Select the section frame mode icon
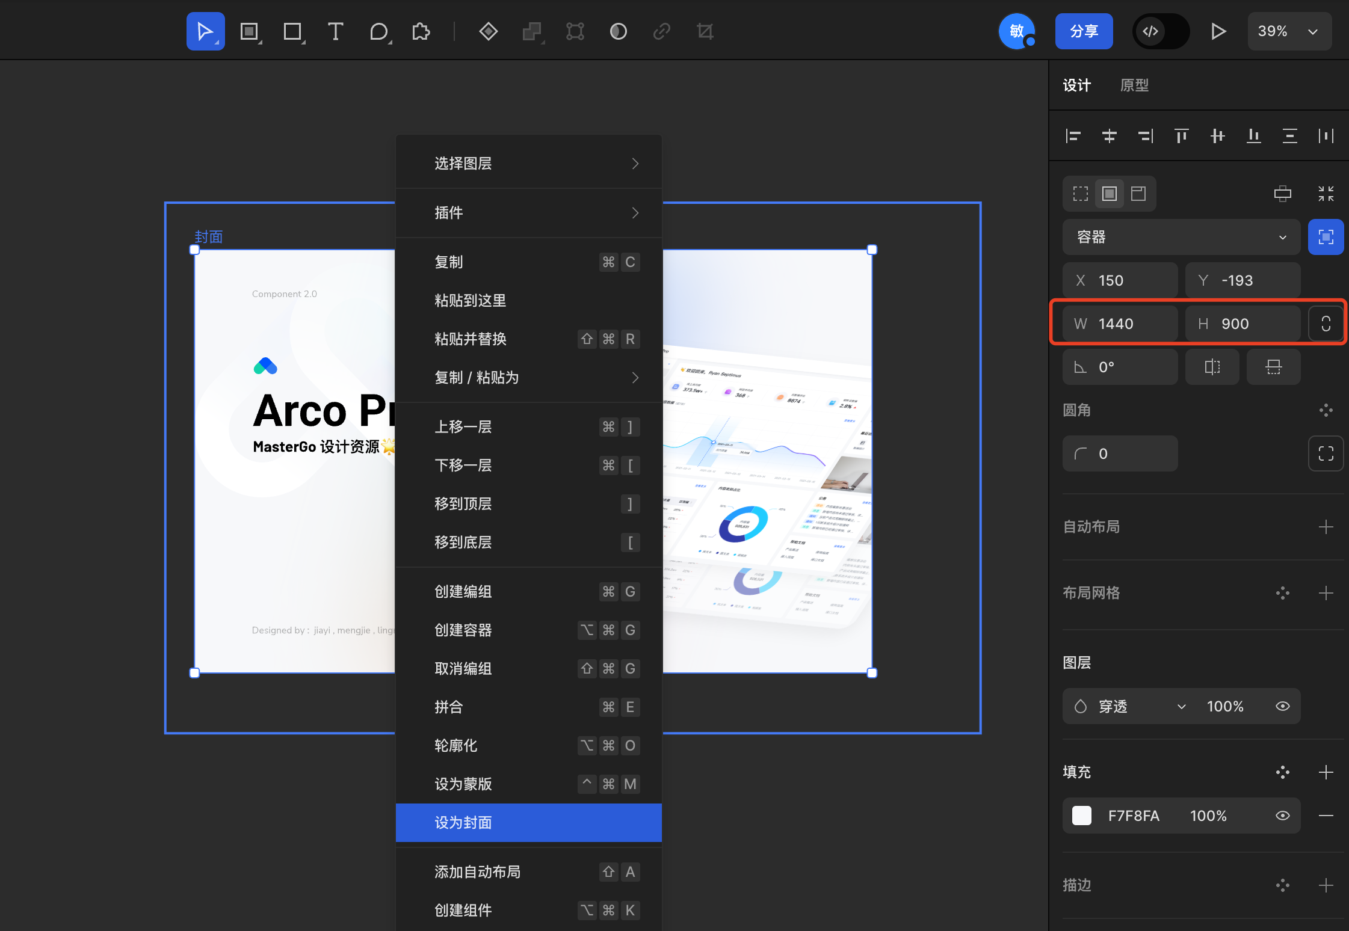Screen dimensions: 1349x931 pos(1138,194)
